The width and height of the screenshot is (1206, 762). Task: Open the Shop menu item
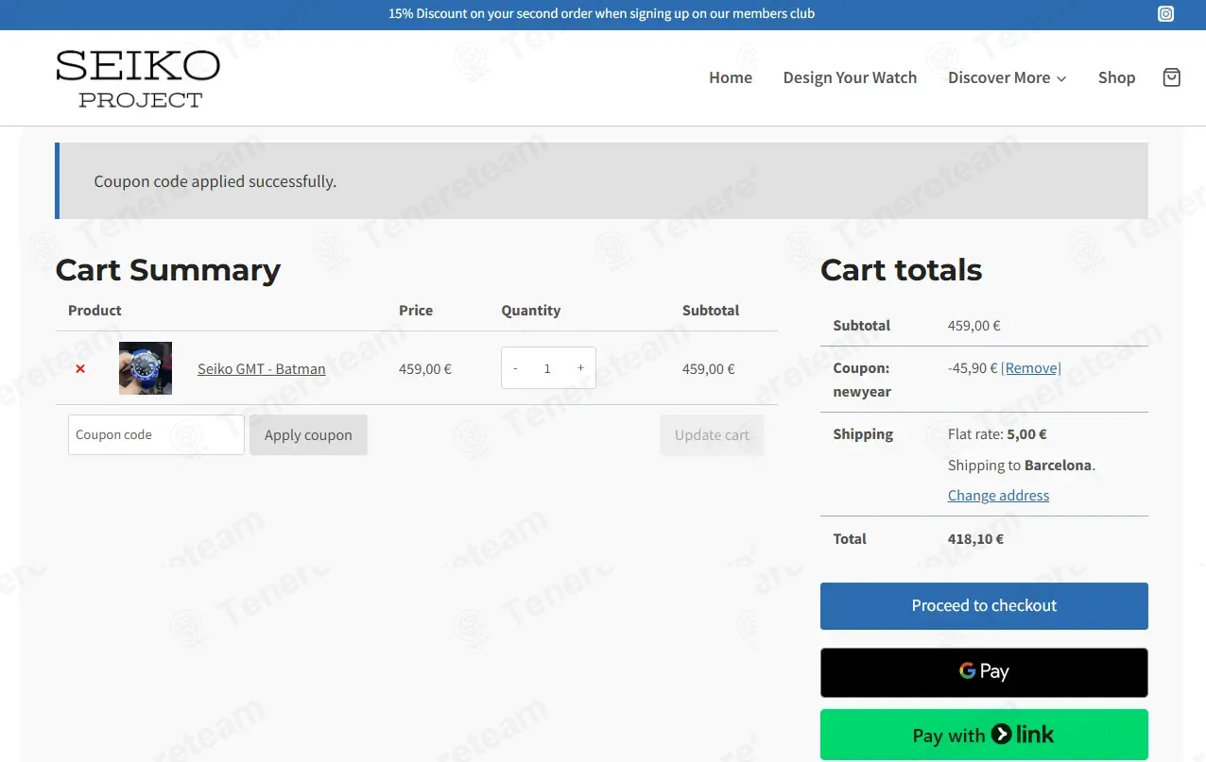[x=1116, y=77]
